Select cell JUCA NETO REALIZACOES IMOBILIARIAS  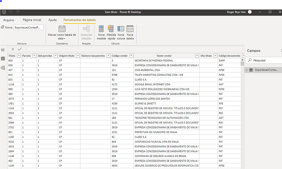(167, 89)
